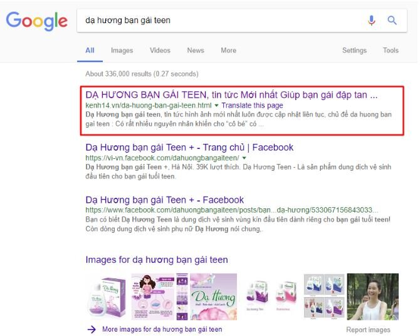The width and height of the screenshot is (420, 336).
Task: Open Dạ Hương green logo flower thumbnail
Action: tap(214, 297)
